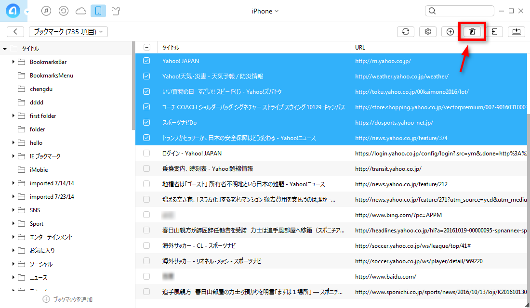
Task: Check the 乗換案内、時刻表 bookmark
Action: pos(146,168)
